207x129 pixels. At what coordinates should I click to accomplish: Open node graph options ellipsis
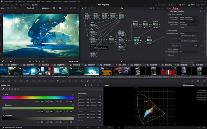tap(163, 8)
